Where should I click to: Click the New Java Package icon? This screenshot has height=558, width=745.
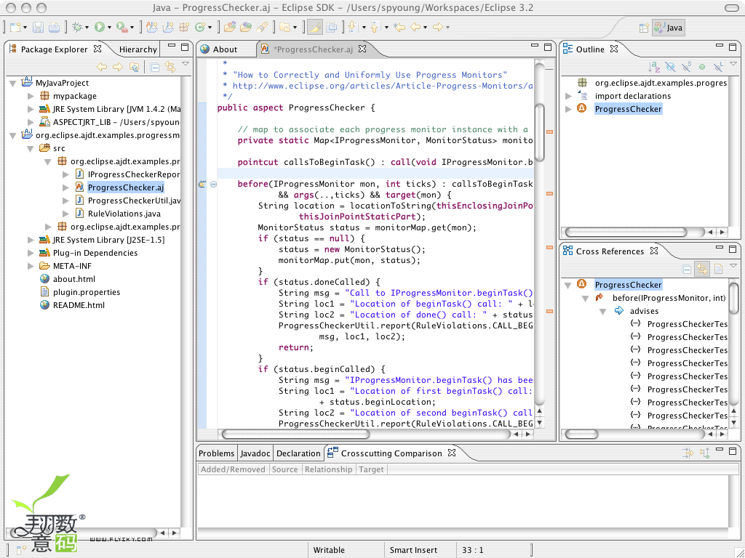184,28
